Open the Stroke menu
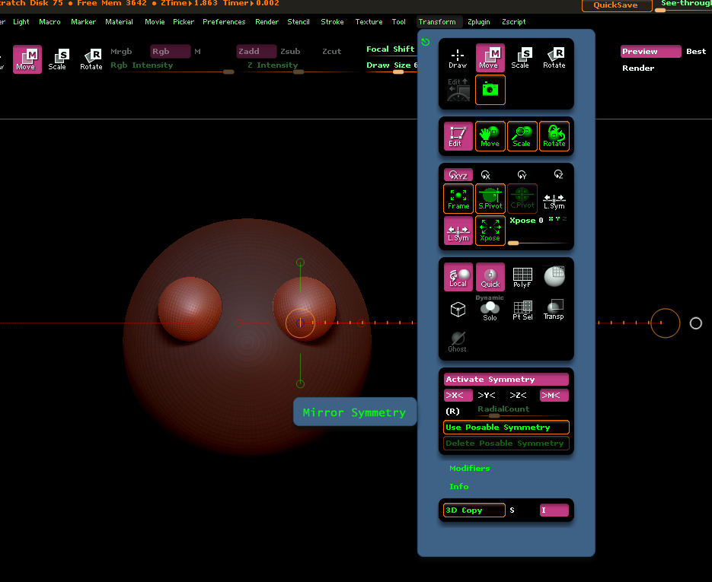 [332, 22]
